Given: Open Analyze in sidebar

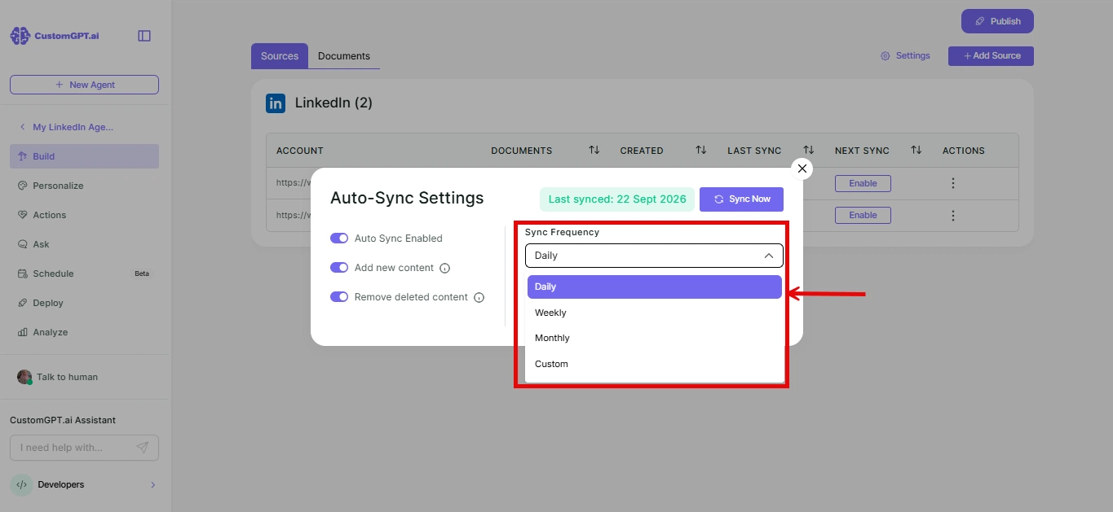Looking at the screenshot, I should [x=84, y=332].
